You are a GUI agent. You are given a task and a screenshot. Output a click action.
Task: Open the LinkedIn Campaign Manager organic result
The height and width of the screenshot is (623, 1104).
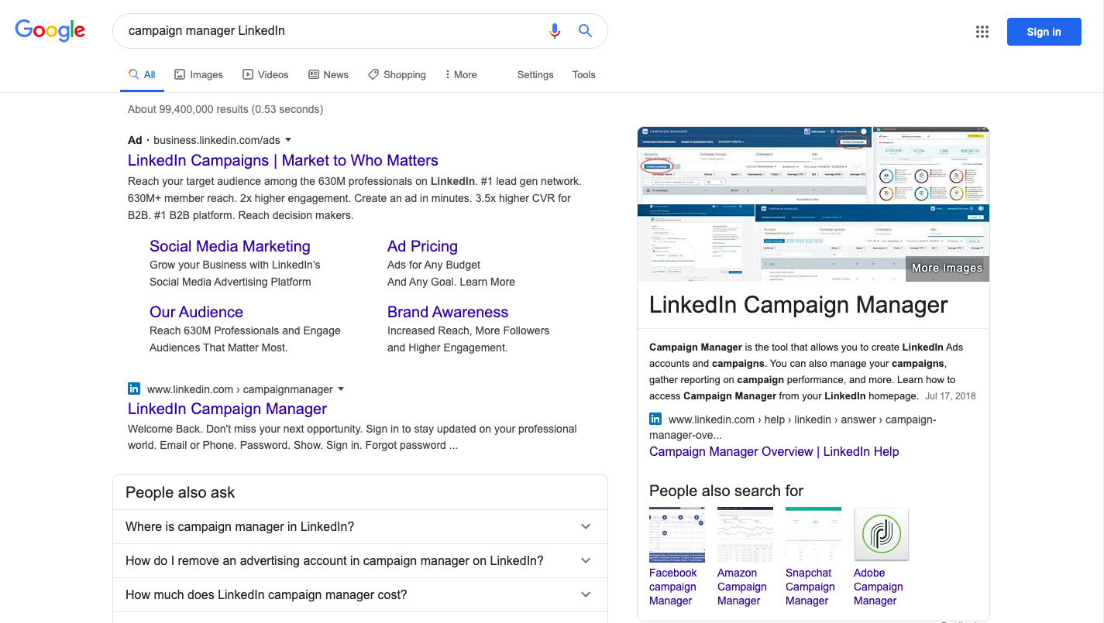click(x=227, y=409)
